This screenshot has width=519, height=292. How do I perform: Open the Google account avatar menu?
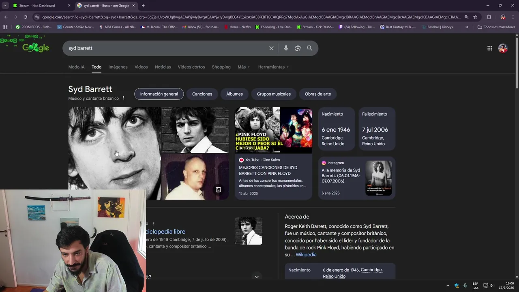pyautogui.click(x=503, y=48)
